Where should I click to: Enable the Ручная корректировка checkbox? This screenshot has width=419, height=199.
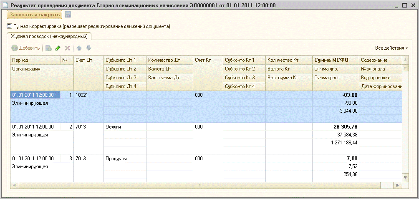(10, 26)
